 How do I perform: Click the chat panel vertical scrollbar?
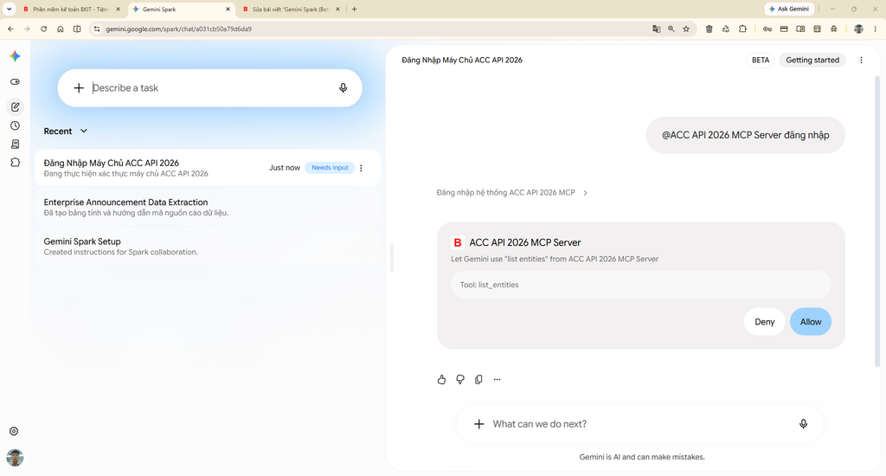point(877,222)
